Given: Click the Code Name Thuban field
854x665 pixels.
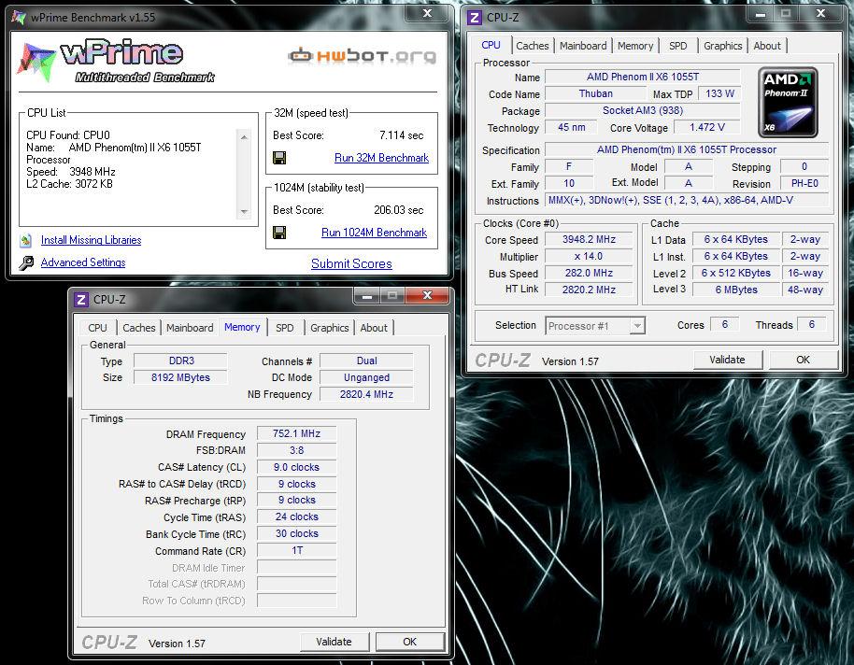Looking at the screenshot, I should tap(595, 93).
